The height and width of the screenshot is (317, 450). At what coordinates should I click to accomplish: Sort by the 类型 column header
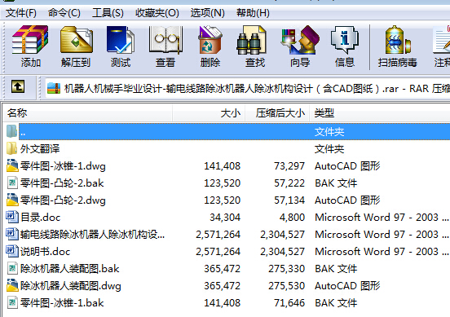[x=380, y=113]
